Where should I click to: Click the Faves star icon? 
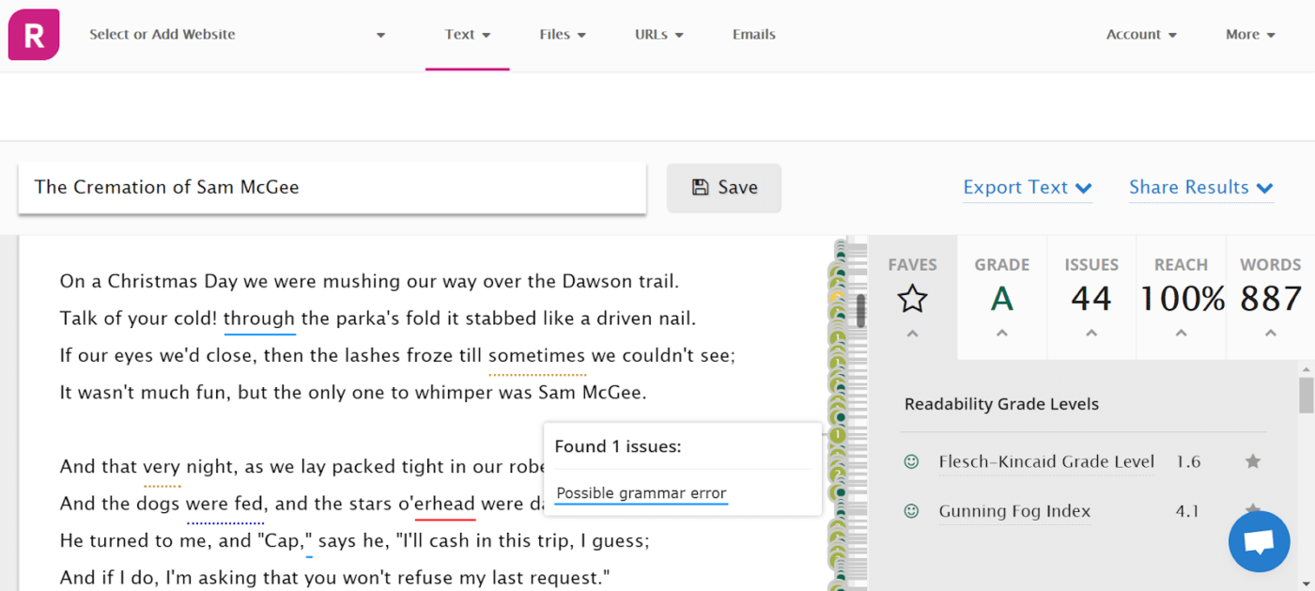(x=912, y=300)
